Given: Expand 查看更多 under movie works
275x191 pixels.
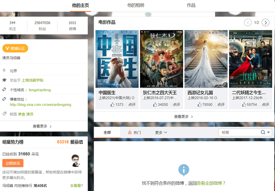Looking at the screenshot, I should (x=183, y=117).
